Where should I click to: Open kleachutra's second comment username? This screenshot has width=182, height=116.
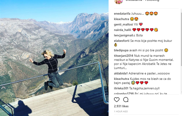tap(122, 79)
